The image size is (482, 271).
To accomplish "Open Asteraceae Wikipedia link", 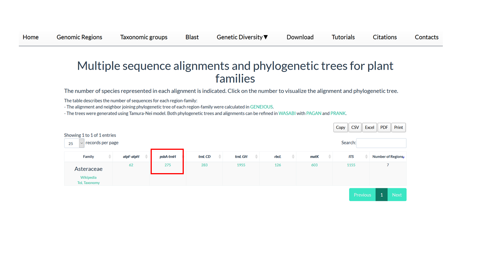I will tap(88, 177).
